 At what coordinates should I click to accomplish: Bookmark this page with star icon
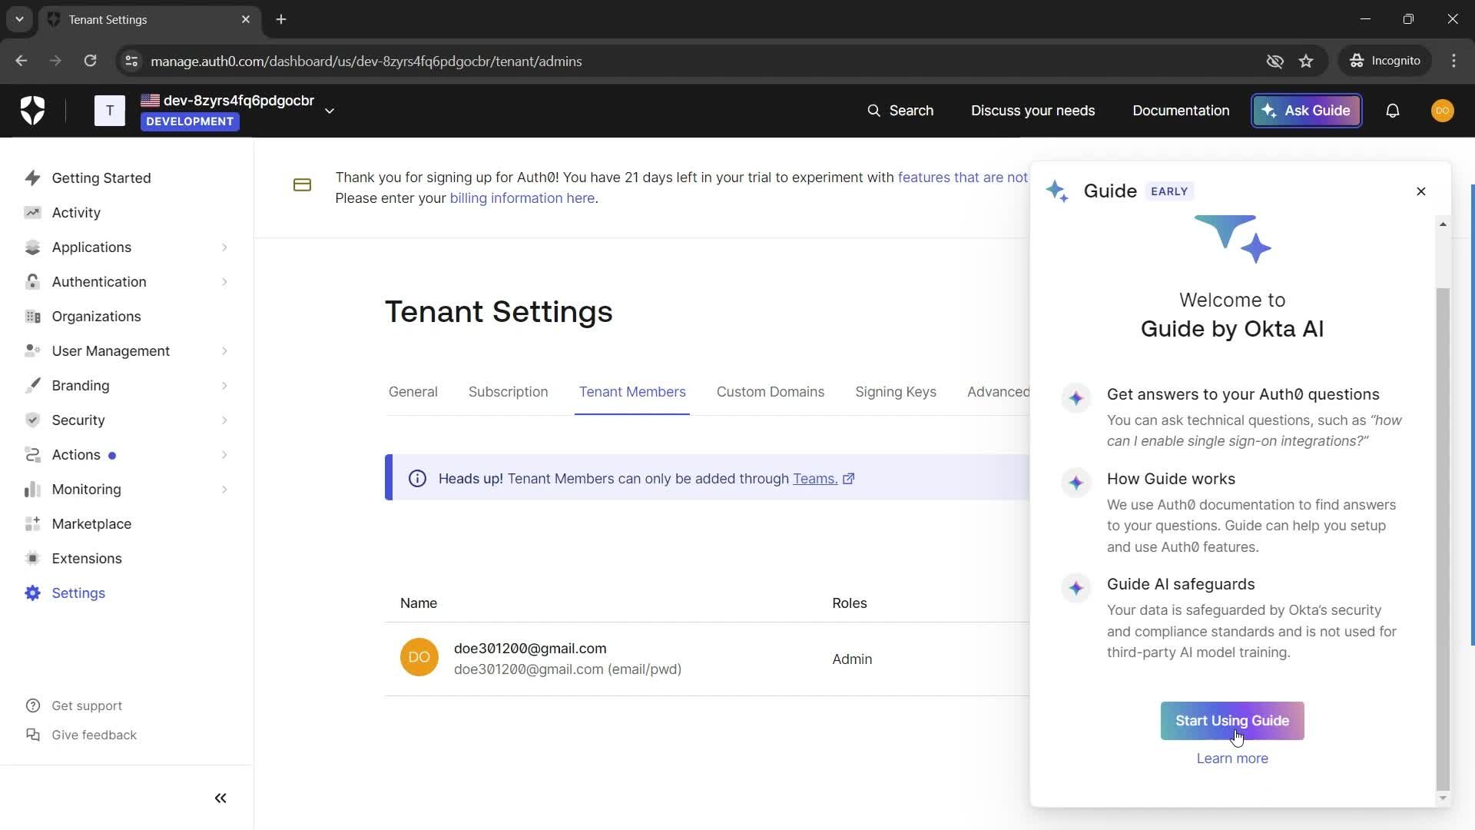point(1306,61)
